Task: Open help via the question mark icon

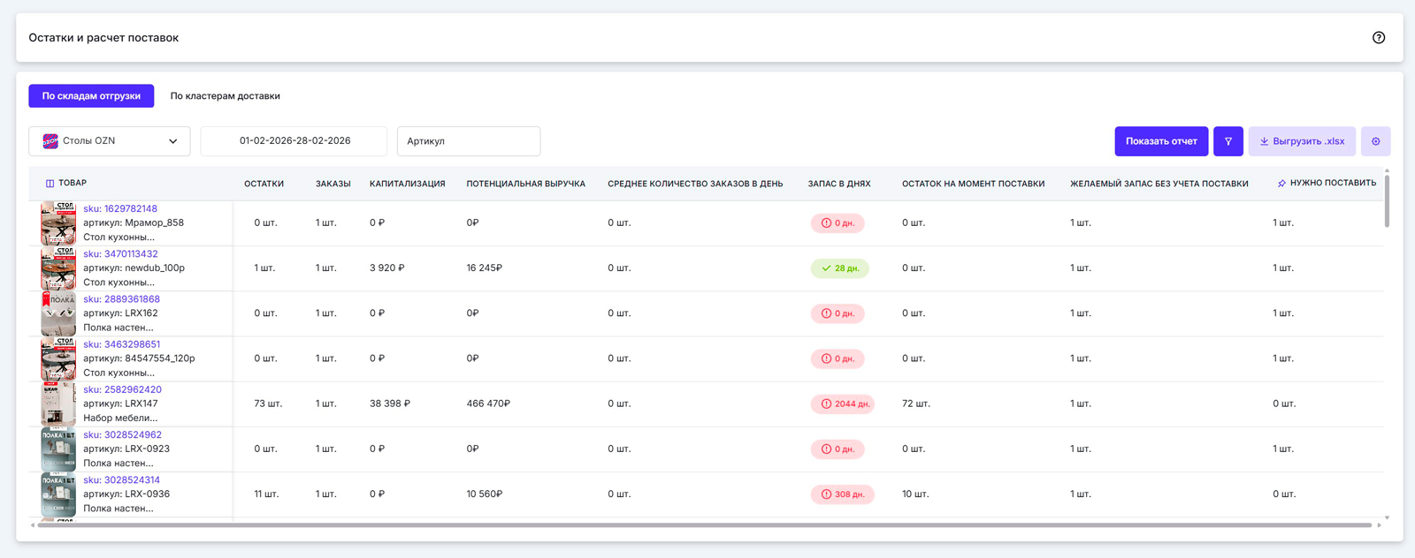Action: (x=1378, y=37)
